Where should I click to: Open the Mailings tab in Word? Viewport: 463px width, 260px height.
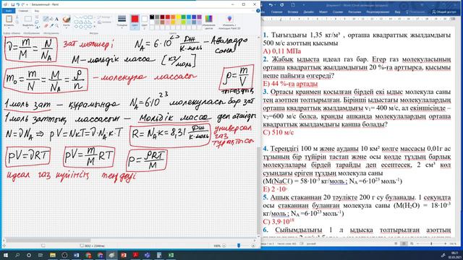tap(354, 12)
